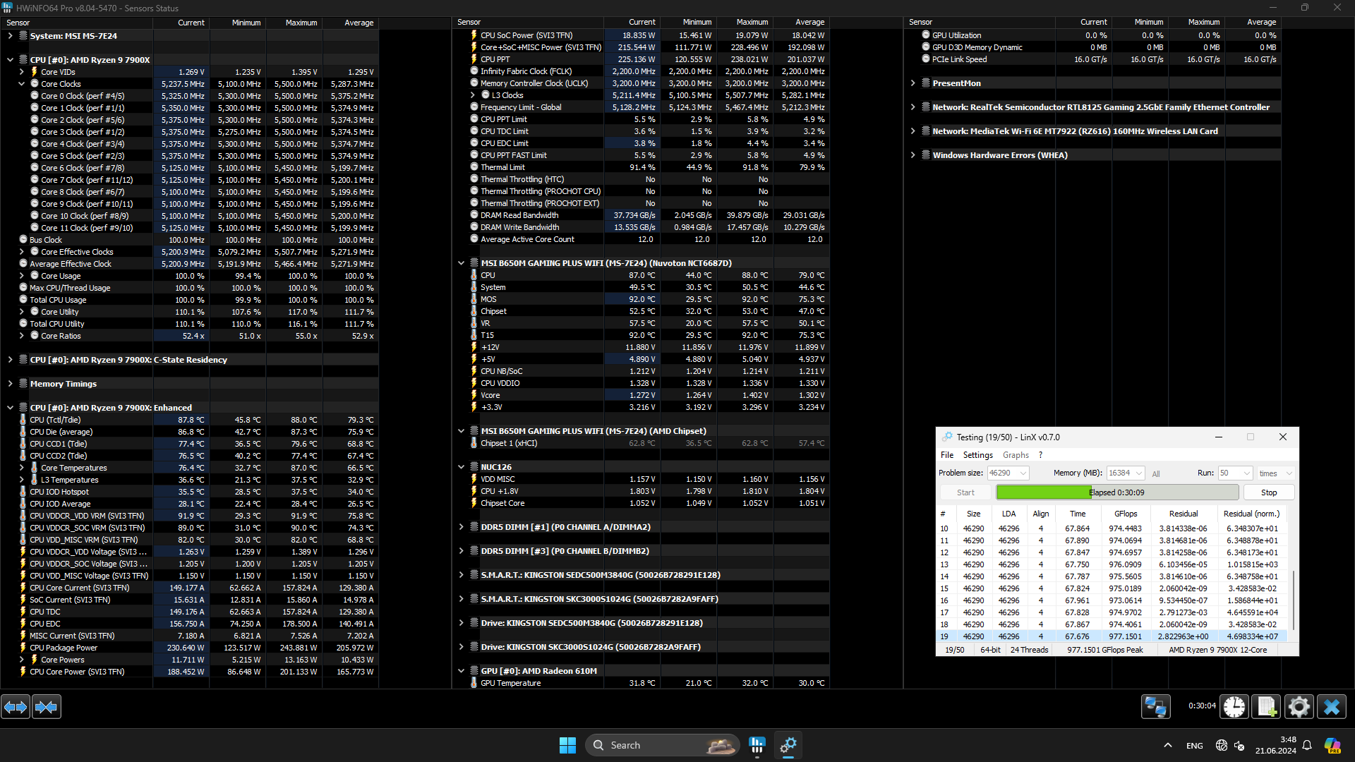Open the Run count dropdown in LinX
Viewport: 1355px width, 762px height.
(x=1246, y=473)
